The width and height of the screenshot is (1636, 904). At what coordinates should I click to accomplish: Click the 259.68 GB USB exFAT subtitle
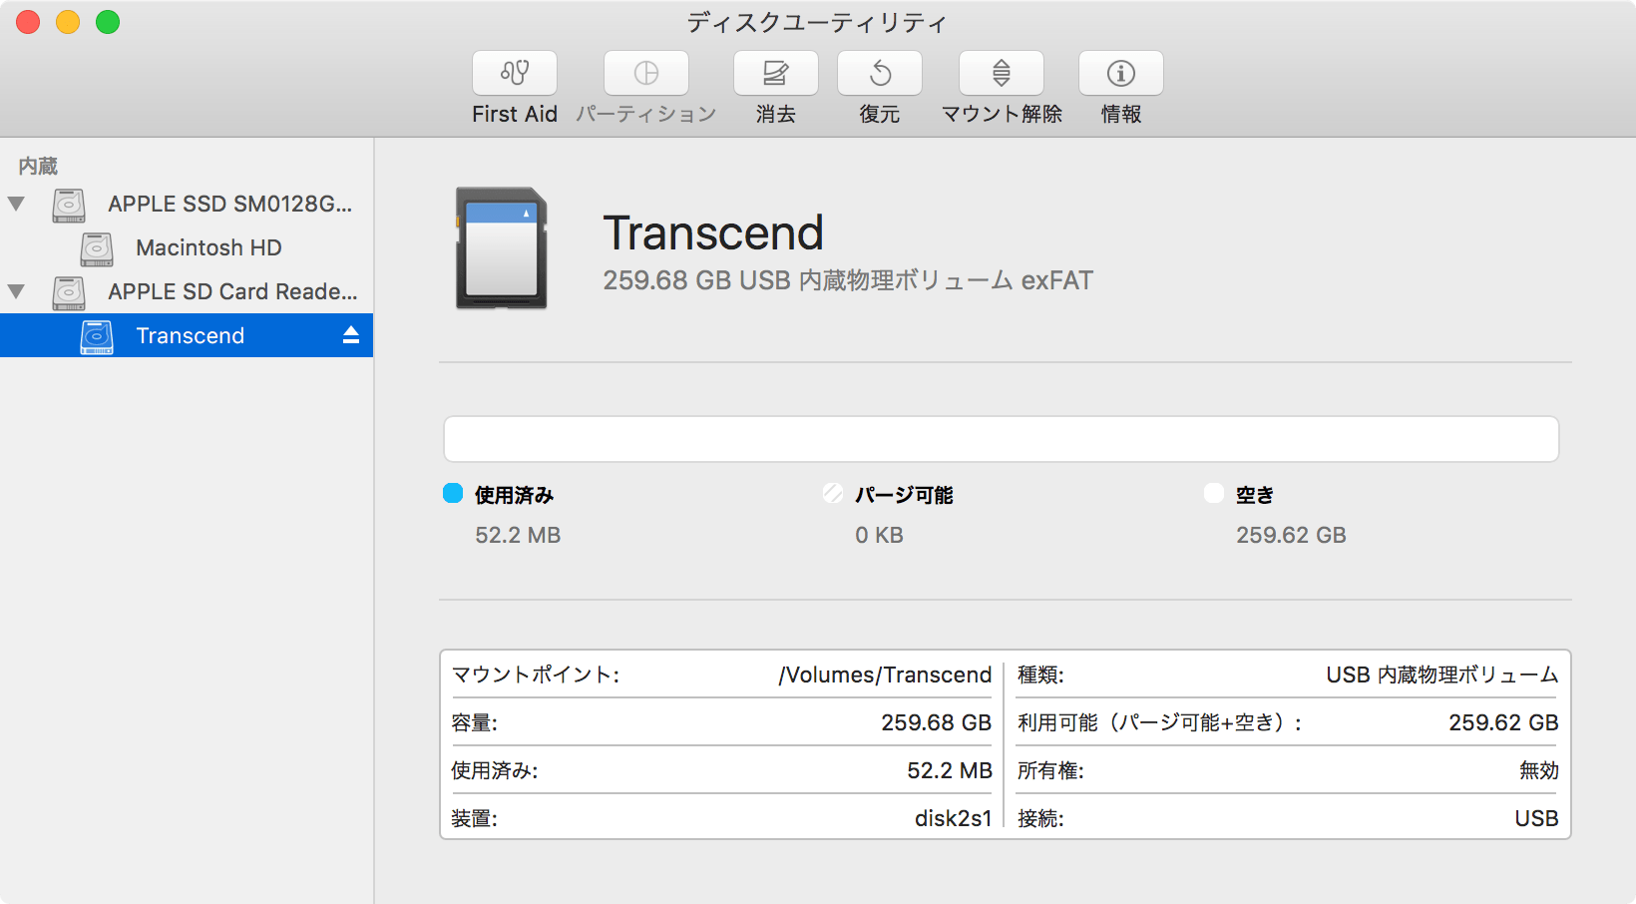click(848, 280)
